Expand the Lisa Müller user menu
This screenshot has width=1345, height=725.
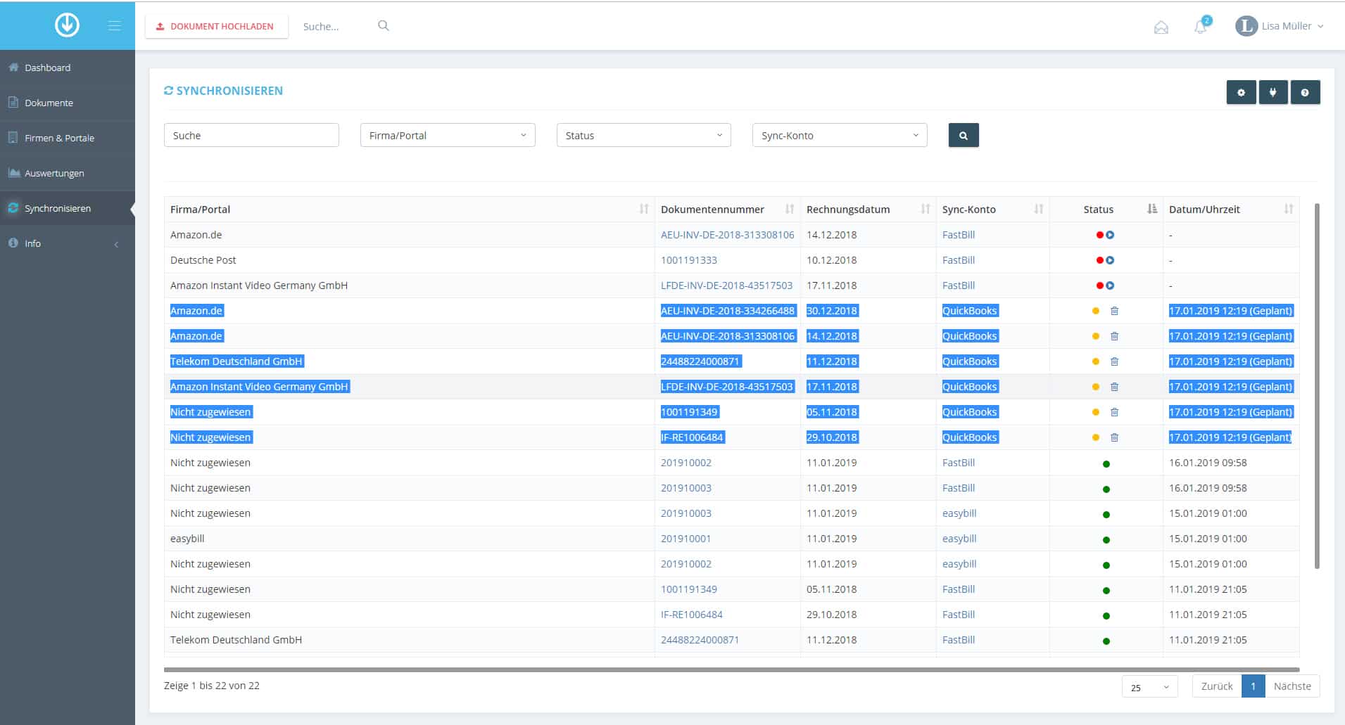point(1280,26)
